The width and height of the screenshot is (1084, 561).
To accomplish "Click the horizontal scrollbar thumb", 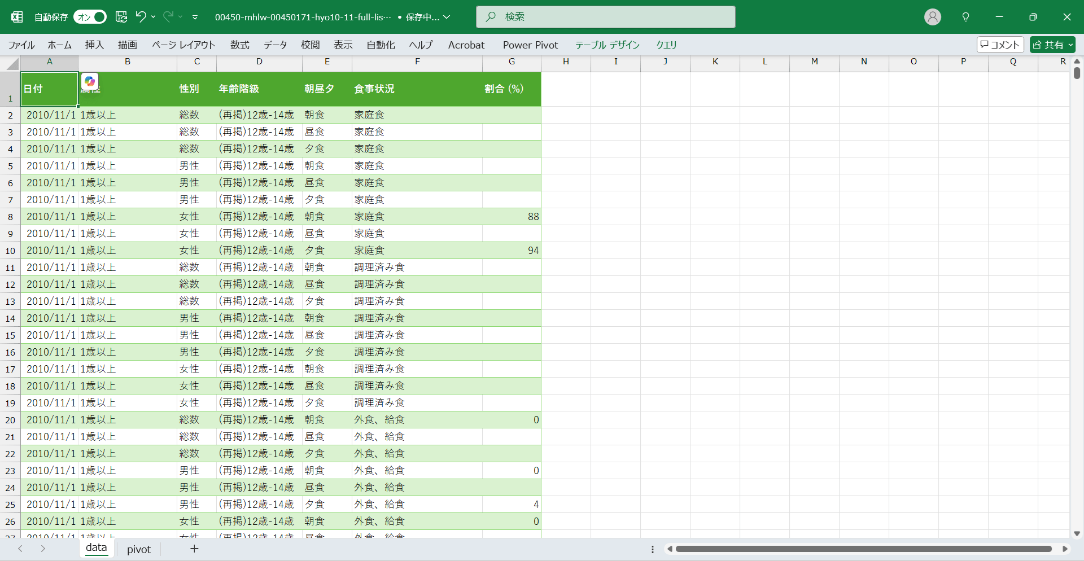I will pos(863,549).
